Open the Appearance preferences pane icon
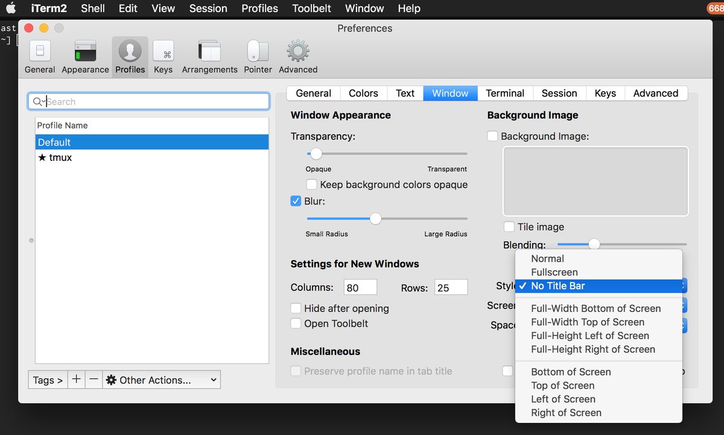 point(85,51)
